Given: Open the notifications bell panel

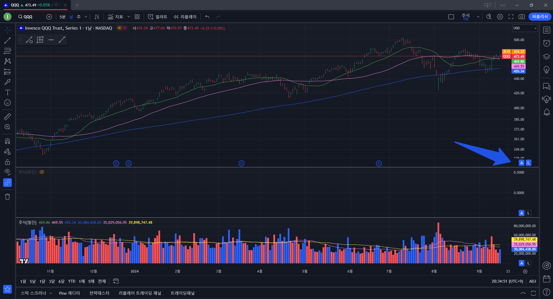Looking at the screenshot, I should pos(547,112).
